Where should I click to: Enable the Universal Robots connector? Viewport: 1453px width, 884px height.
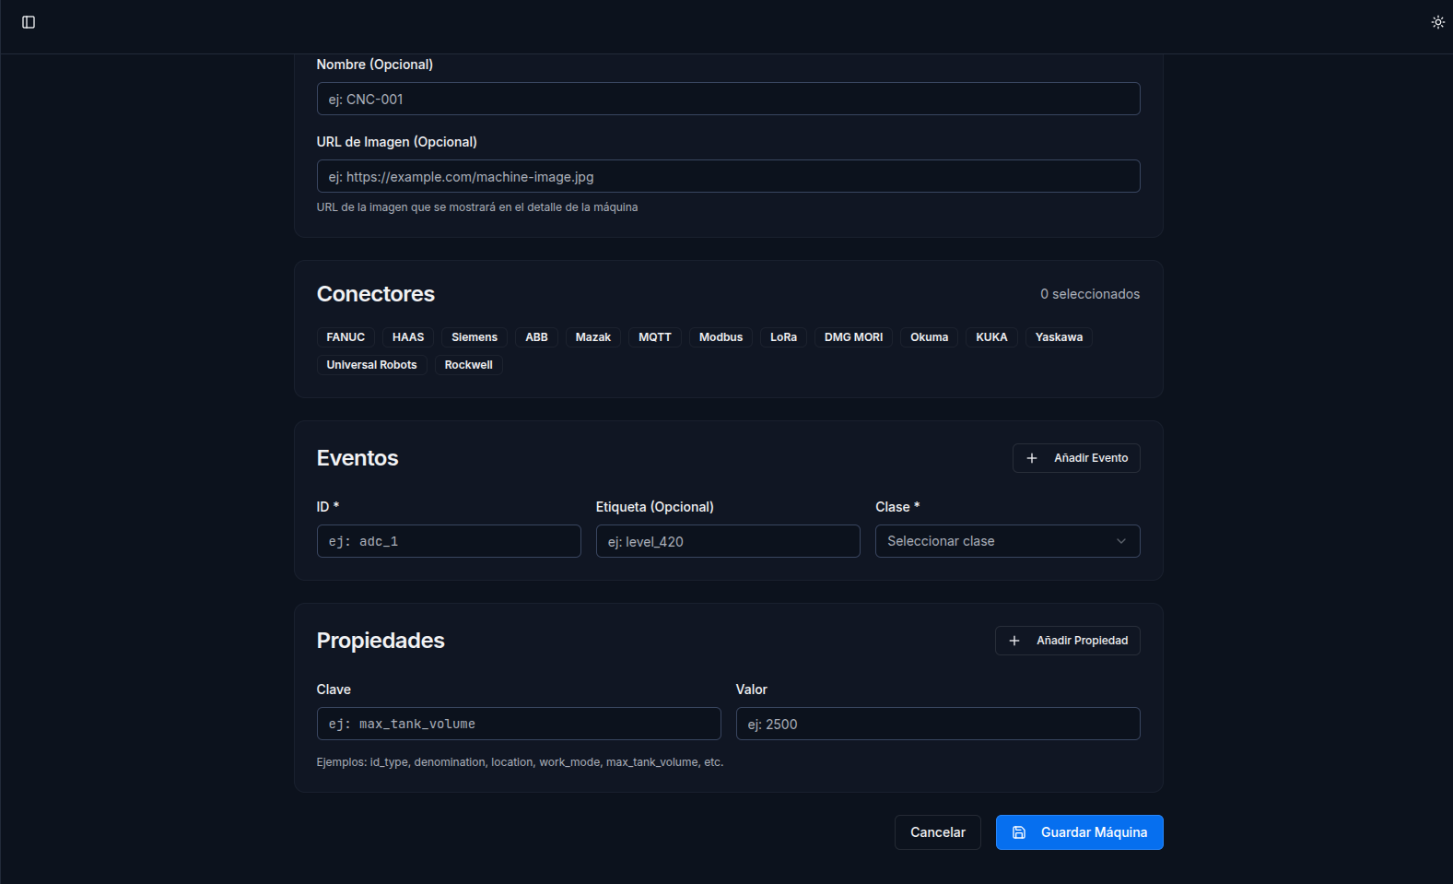click(371, 365)
